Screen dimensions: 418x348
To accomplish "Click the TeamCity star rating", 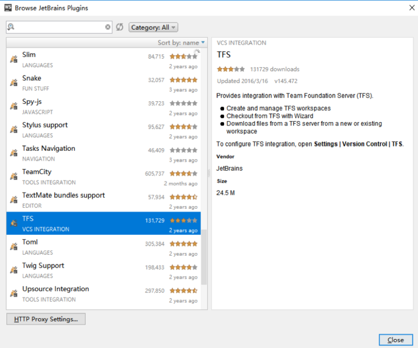I will (x=183, y=174).
